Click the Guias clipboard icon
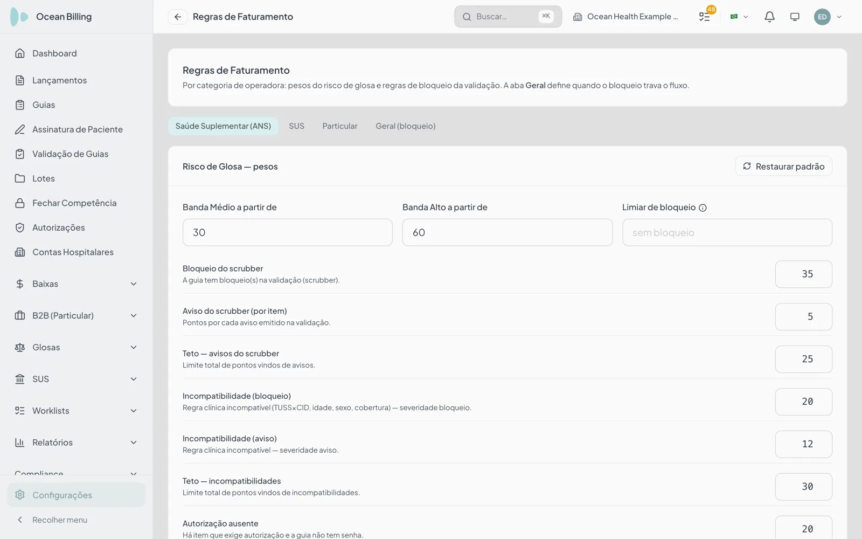862x539 pixels. click(20, 105)
